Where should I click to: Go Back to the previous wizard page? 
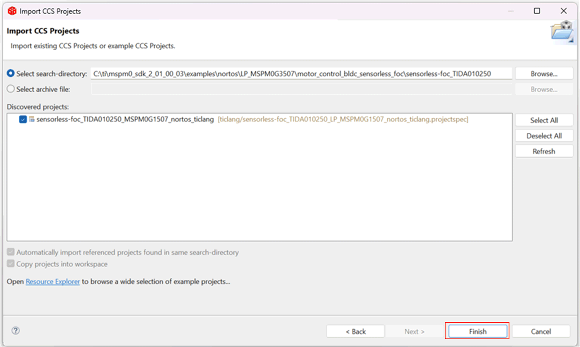355,331
